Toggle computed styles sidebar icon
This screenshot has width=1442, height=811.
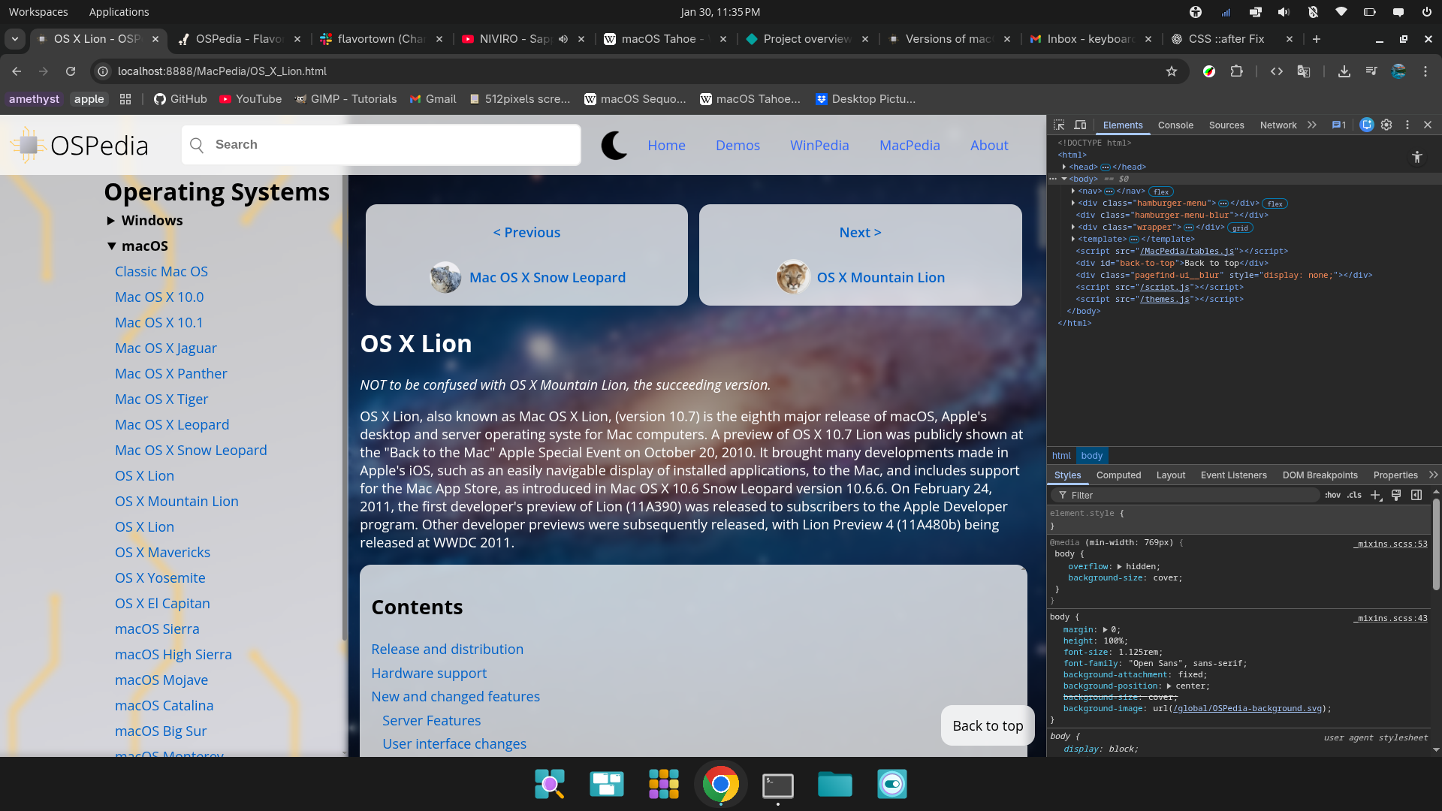click(x=1416, y=495)
